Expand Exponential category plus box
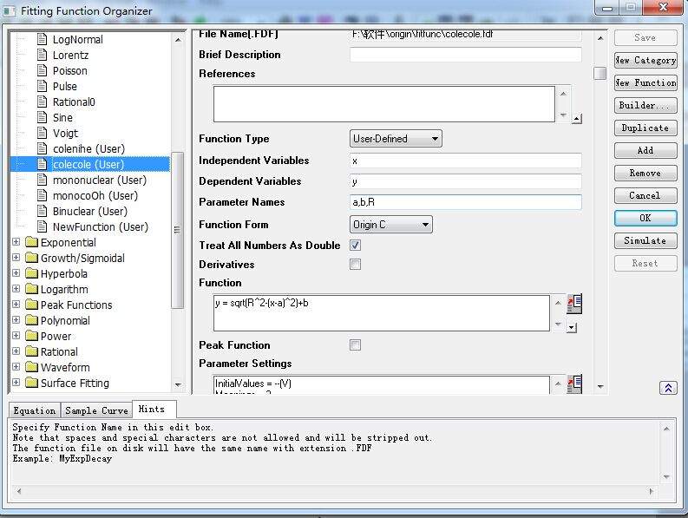688x518 pixels. tap(16, 242)
